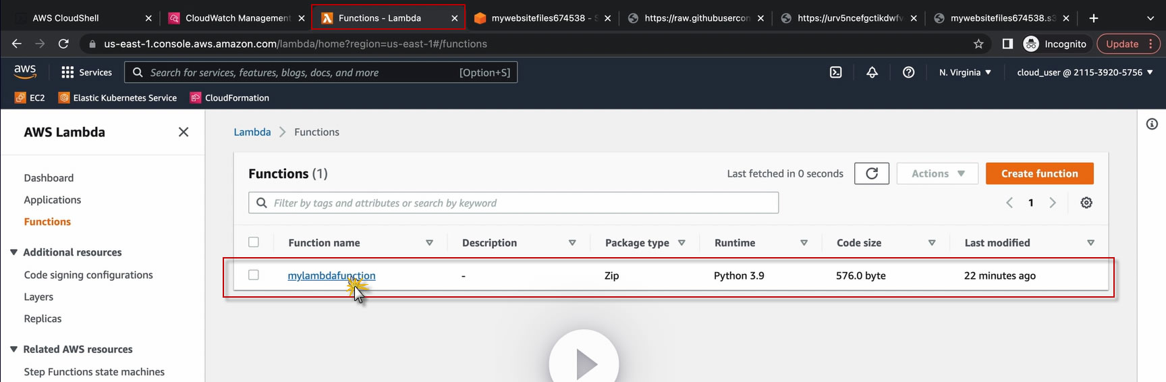Open Applications in Lambda sidebar
The image size is (1166, 382).
click(53, 200)
